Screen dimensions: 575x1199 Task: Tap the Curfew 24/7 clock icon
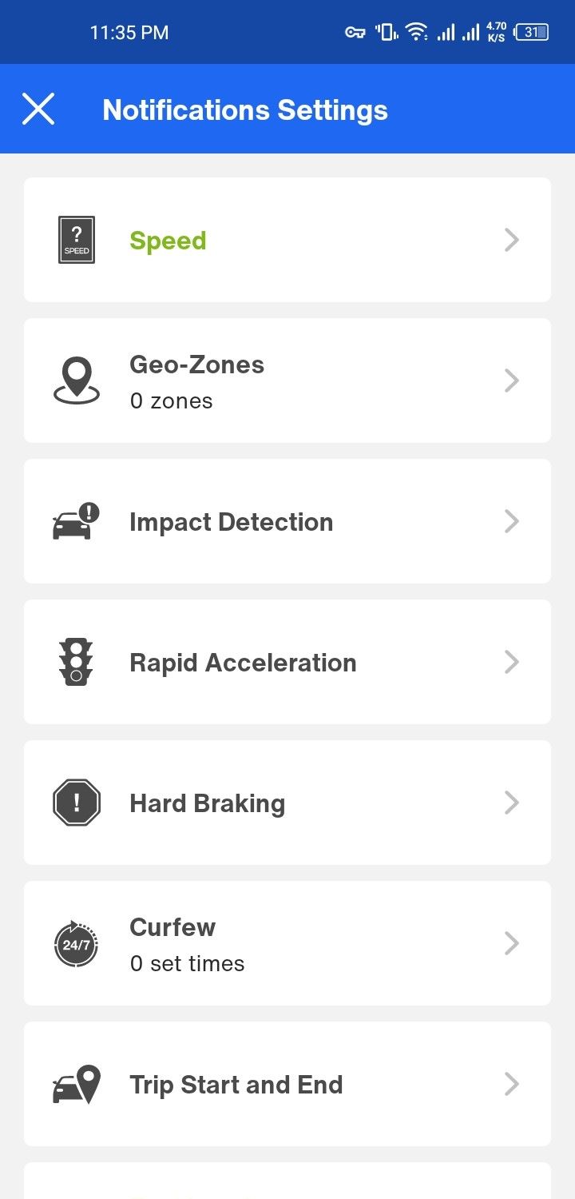click(77, 943)
